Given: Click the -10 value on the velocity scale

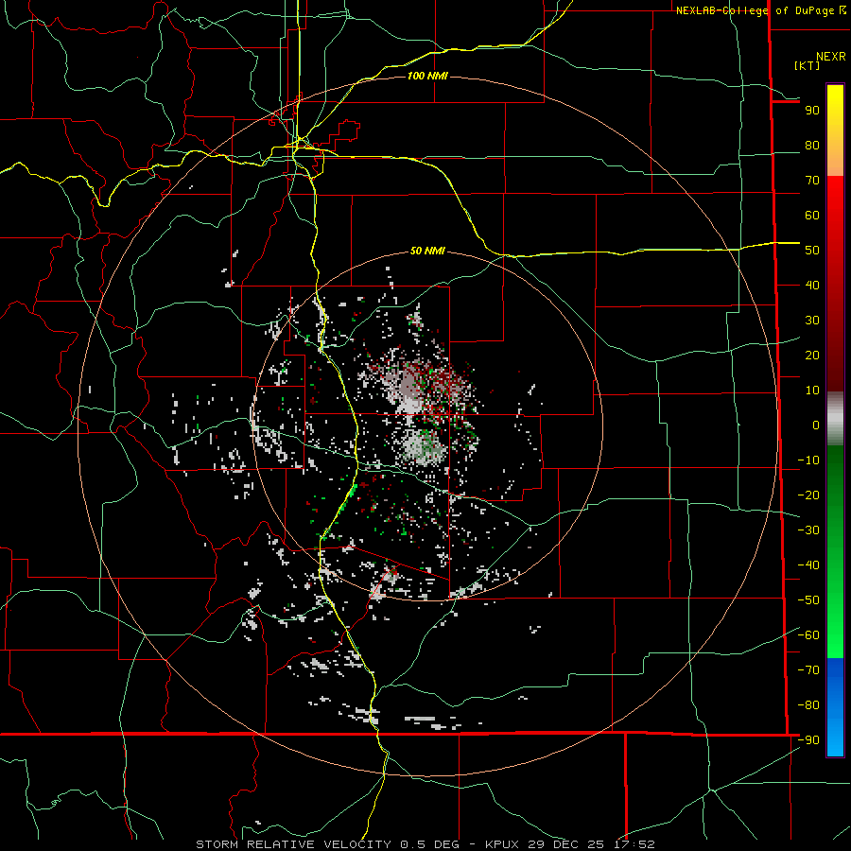Looking at the screenshot, I should coord(808,460).
